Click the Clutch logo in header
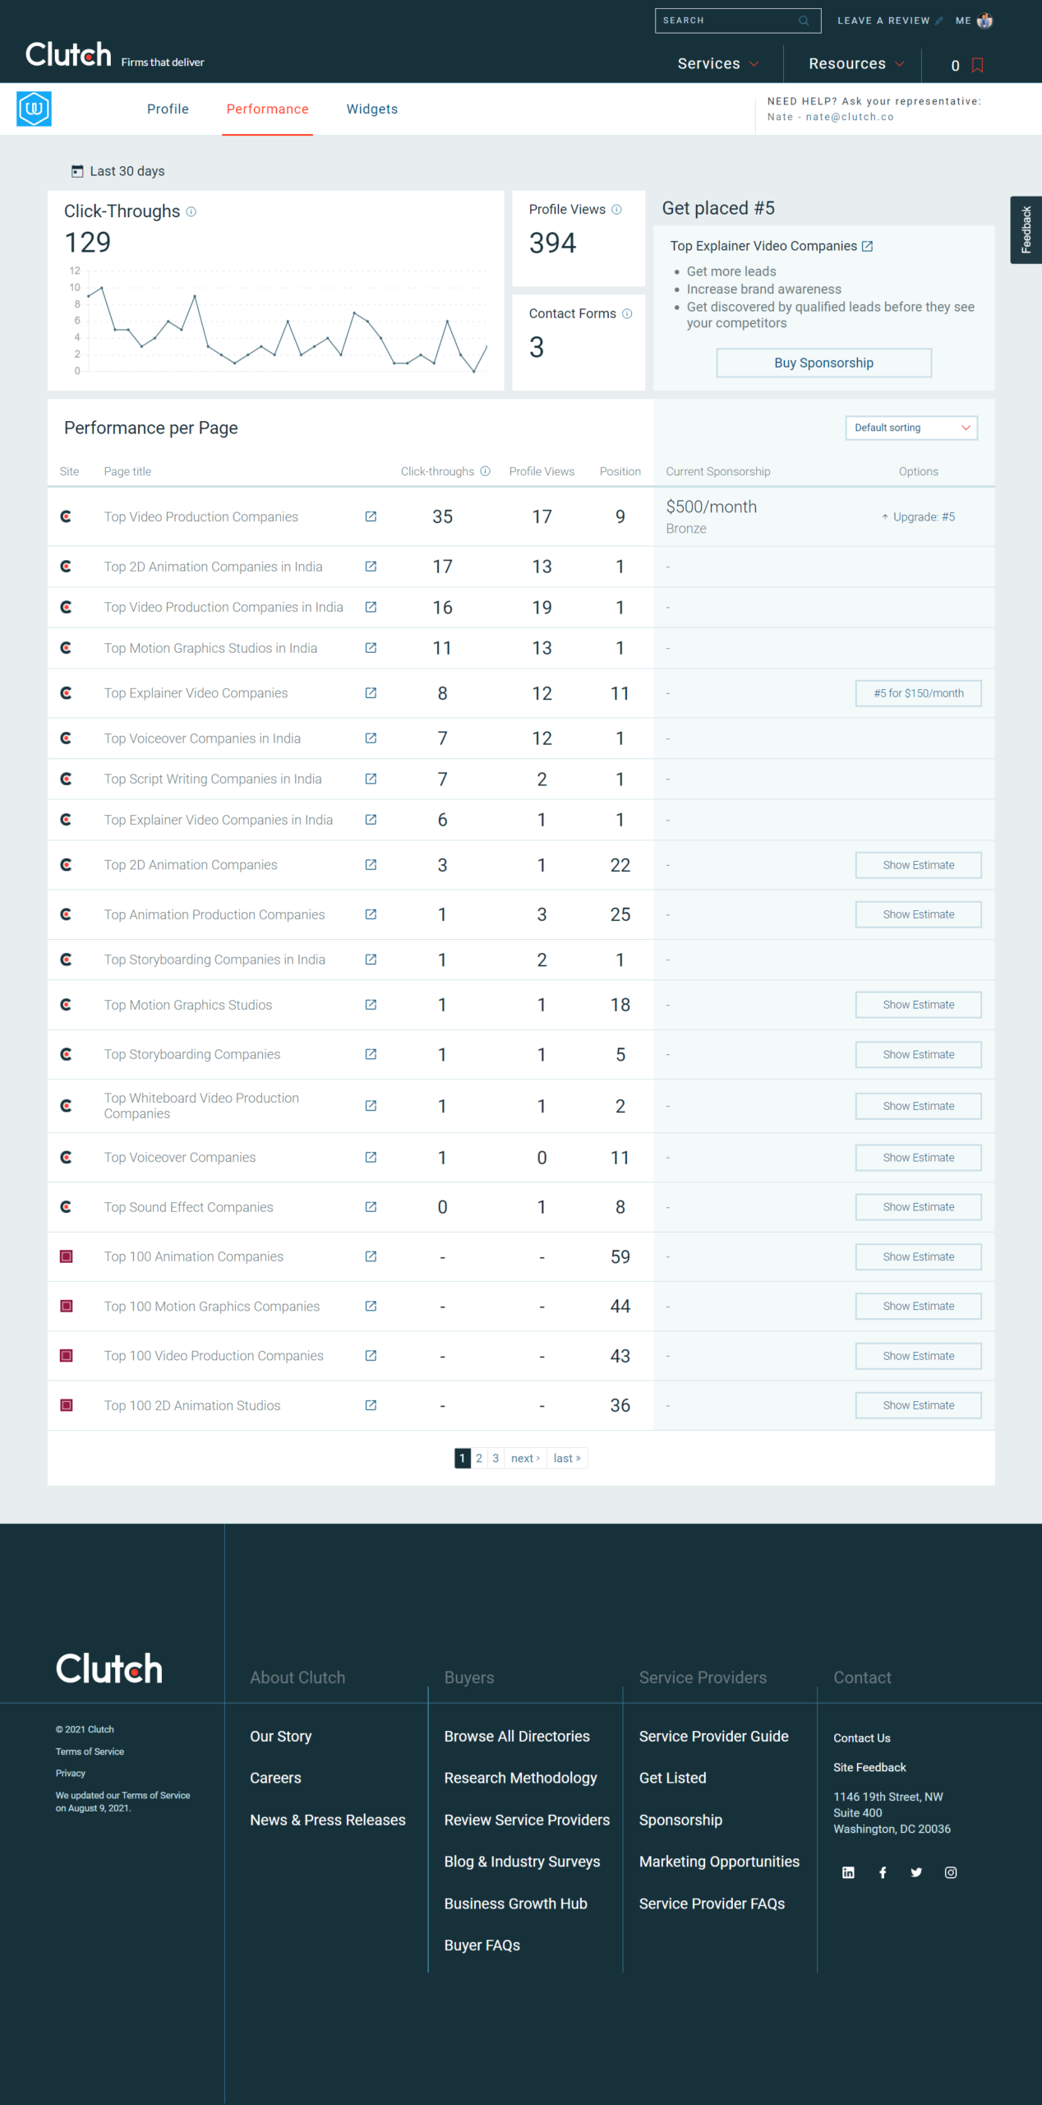Viewport: 1042px width, 2105px height. (x=68, y=55)
